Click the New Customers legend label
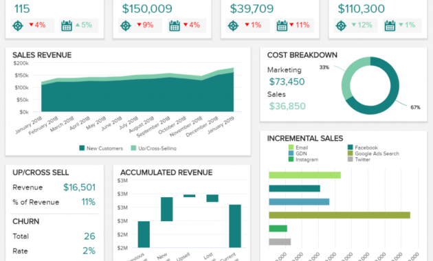Screen dimensions: 433x261 coord(104,148)
